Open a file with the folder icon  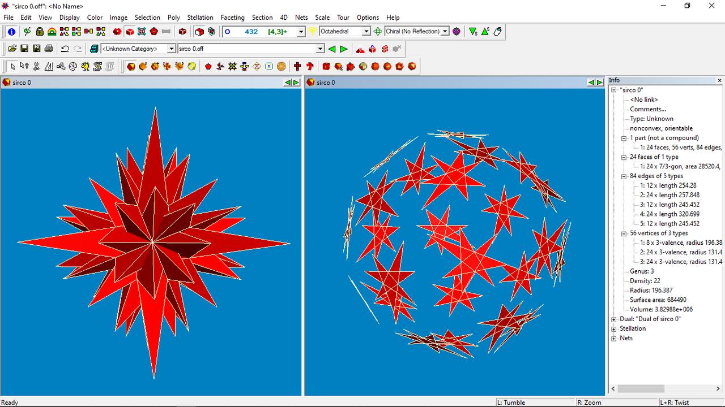[x=12, y=49]
